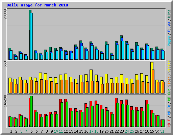Click the cyan pages bar for day 15

click(x=82, y=53)
